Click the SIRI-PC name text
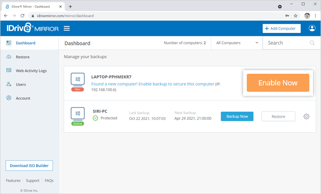 tap(100, 111)
